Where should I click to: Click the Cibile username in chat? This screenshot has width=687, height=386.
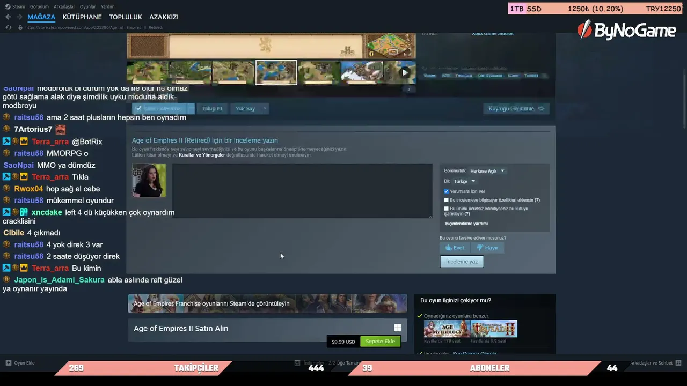tap(13, 233)
